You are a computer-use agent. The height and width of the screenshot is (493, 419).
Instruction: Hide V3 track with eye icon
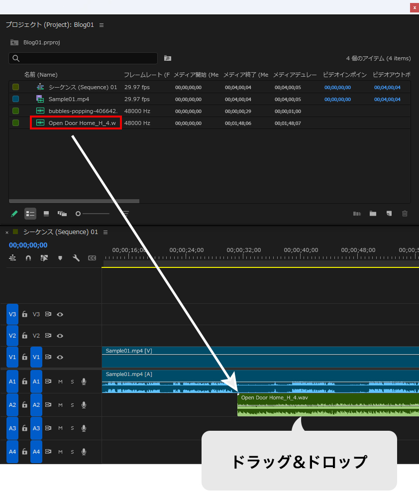tap(60, 314)
